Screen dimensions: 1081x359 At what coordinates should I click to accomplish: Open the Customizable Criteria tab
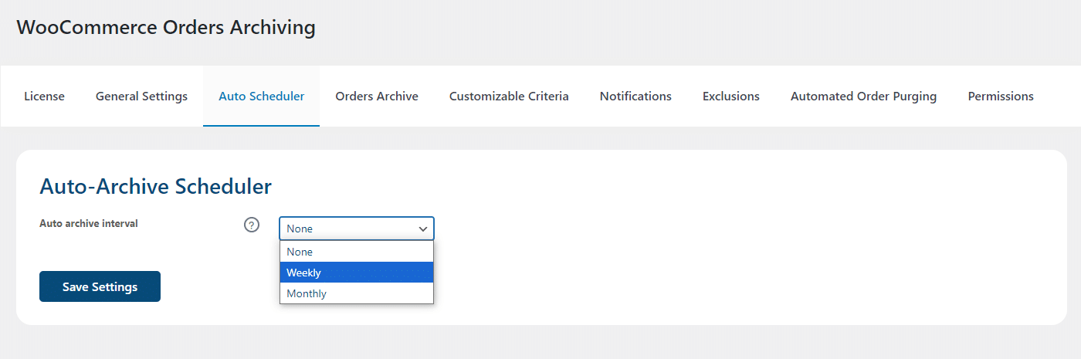click(509, 97)
